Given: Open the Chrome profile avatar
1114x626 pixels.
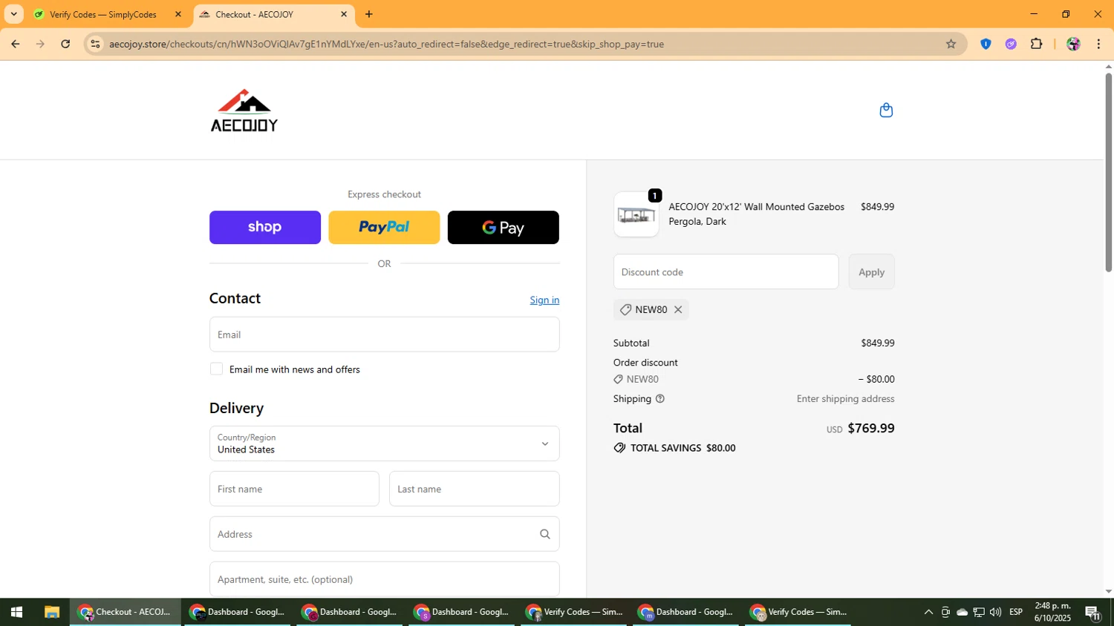Looking at the screenshot, I should 1073,44.
